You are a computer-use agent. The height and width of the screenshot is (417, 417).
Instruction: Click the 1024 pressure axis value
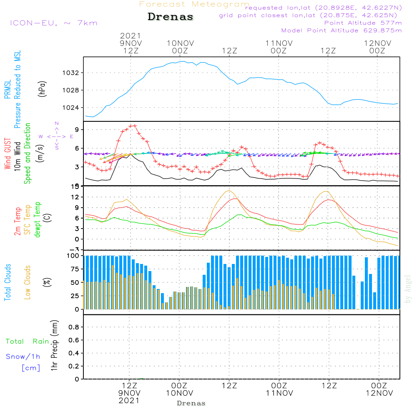71,108
